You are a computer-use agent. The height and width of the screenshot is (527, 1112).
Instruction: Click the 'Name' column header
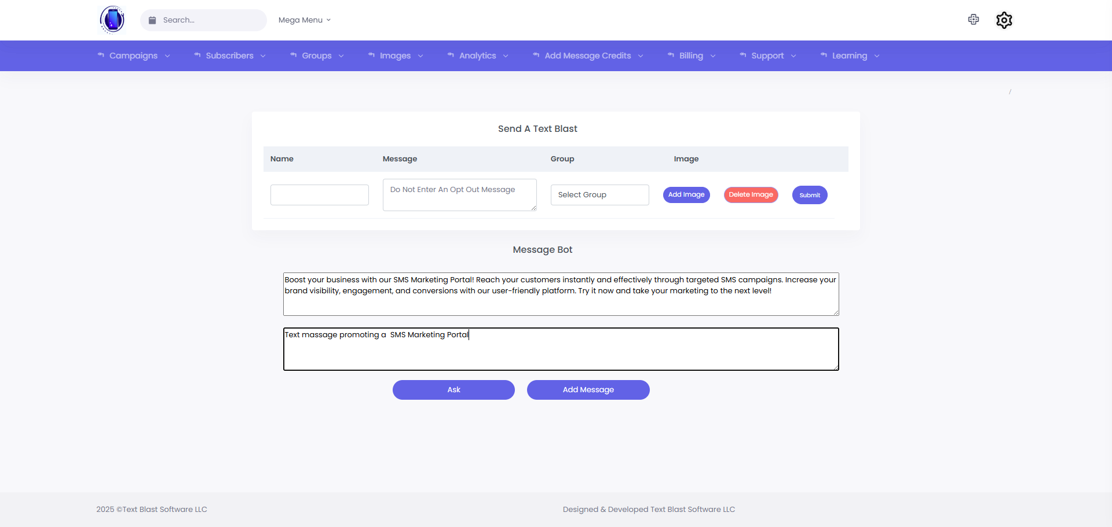point(282,159)
